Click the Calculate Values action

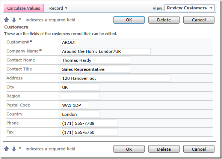click(24, 8)
